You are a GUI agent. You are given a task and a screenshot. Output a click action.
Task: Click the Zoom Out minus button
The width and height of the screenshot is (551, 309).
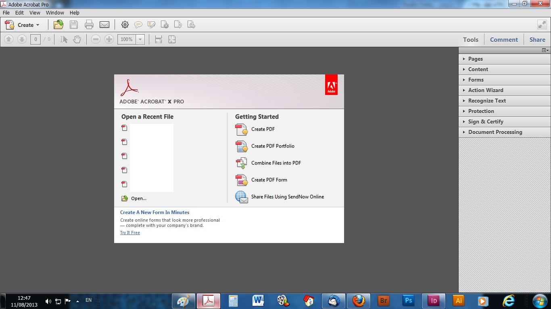96,39
